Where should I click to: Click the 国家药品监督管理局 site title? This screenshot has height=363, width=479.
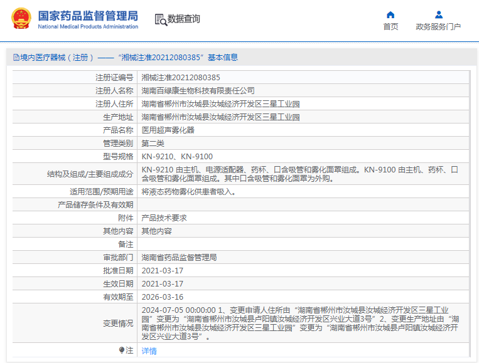pyautogui.click(x=88, y=16)
